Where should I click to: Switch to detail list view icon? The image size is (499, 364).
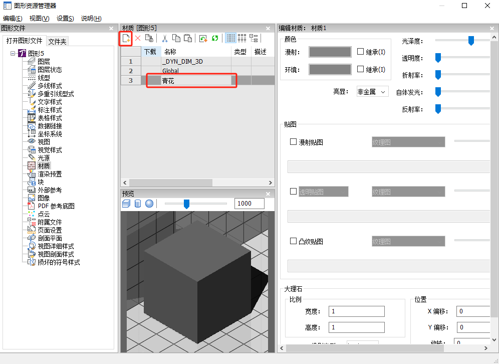pyautogui.click(x=231, y=39)
